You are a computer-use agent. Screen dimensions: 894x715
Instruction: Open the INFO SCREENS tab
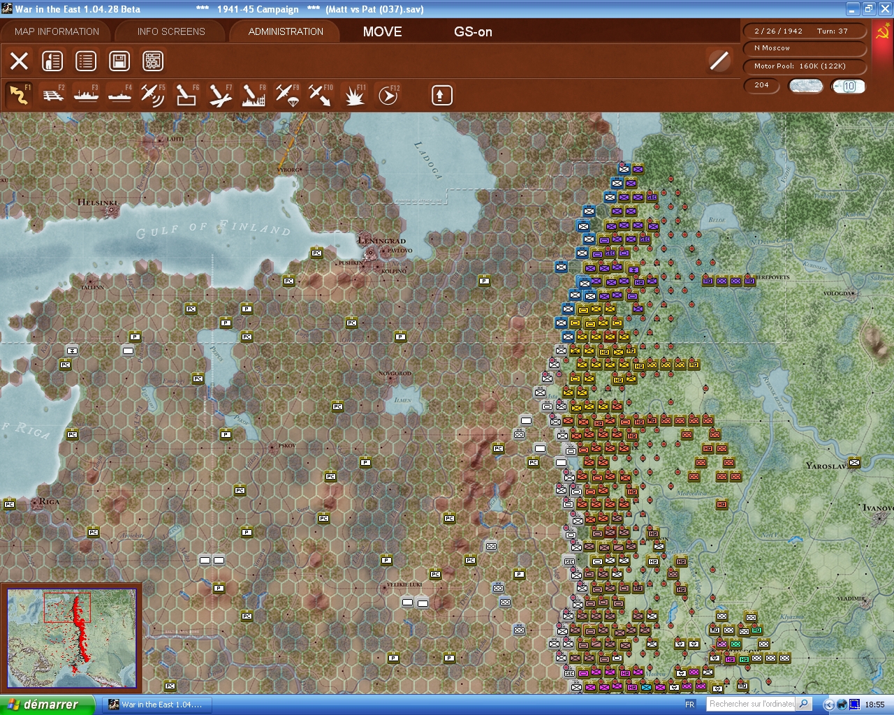click(171, 31)
